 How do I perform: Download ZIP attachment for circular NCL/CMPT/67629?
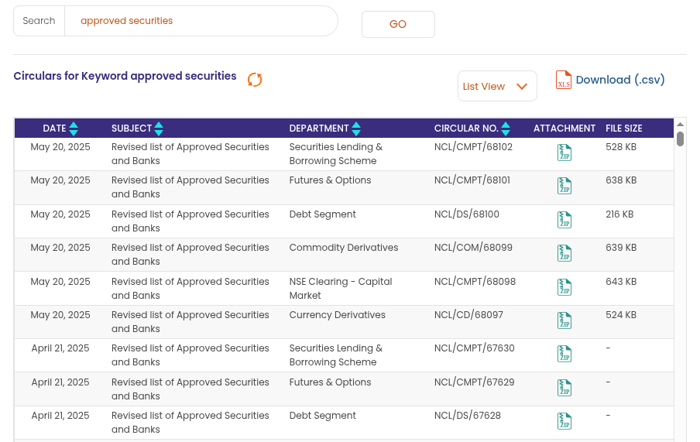(564, 388)
